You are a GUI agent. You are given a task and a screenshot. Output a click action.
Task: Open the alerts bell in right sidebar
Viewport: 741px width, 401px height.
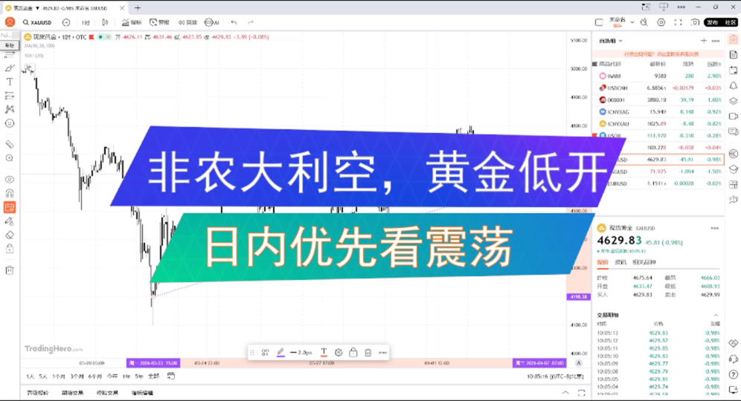pos(733,86)
